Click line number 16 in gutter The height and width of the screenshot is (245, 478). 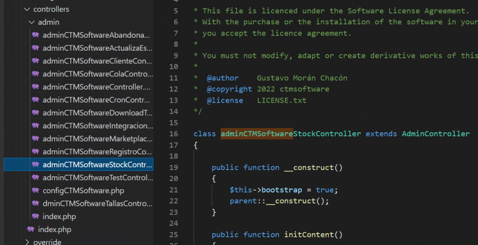click(x=174, y=134)
